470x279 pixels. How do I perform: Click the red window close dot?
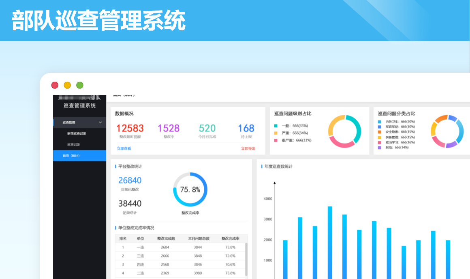(x=55, y=85)
